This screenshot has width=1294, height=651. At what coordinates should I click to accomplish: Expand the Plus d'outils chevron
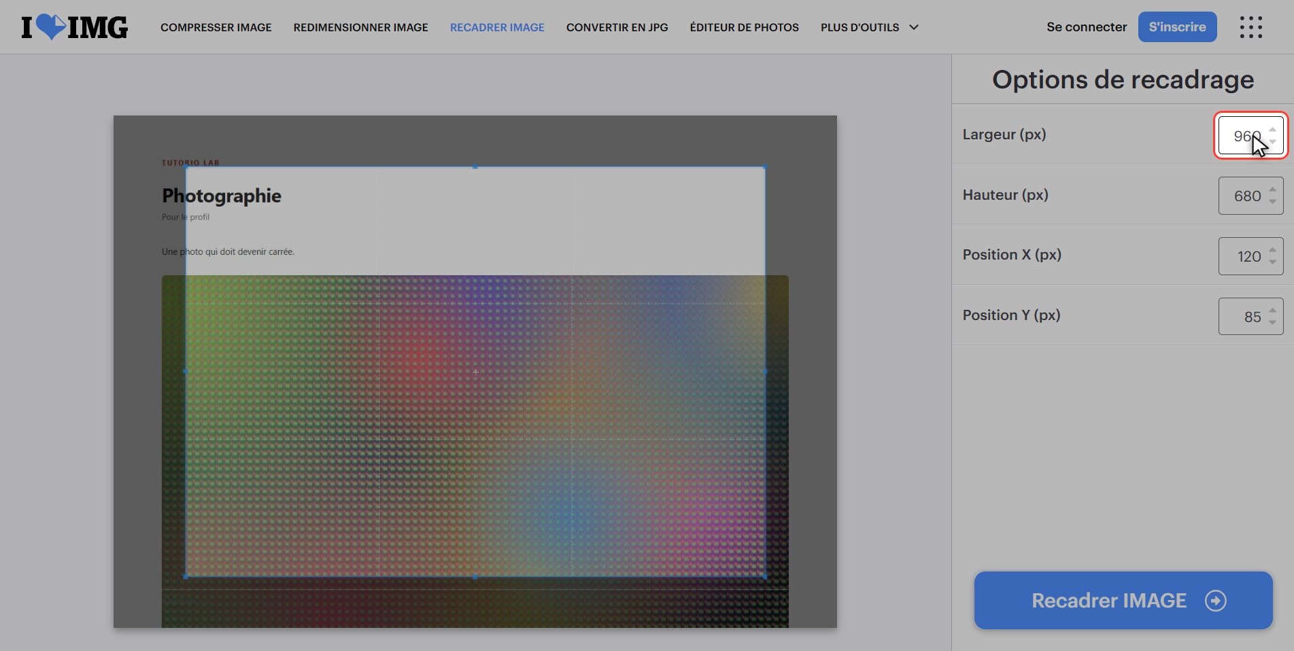914,27
